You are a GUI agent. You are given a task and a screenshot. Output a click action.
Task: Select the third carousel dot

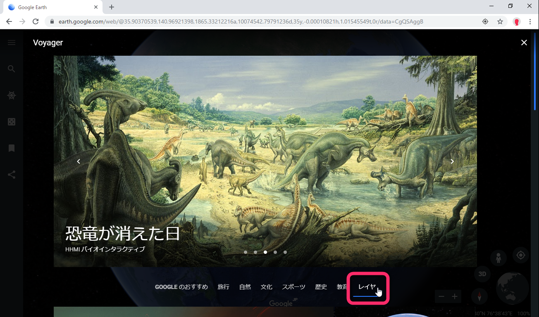tap(265, 252)
